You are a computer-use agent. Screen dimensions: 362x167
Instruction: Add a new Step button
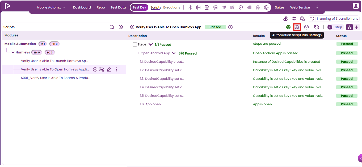coord(335,27)
